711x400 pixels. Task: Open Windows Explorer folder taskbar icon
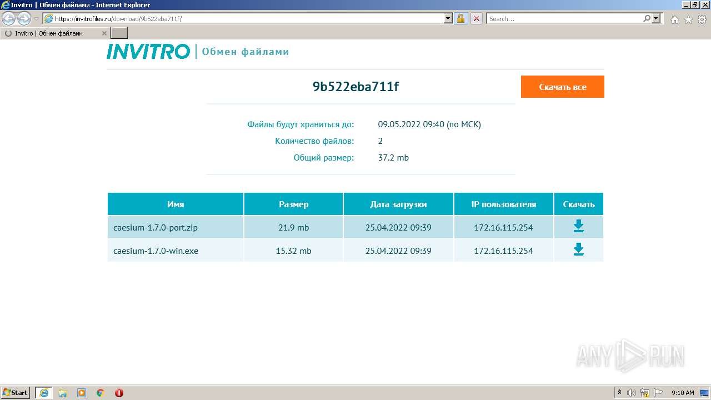[63, 393]
